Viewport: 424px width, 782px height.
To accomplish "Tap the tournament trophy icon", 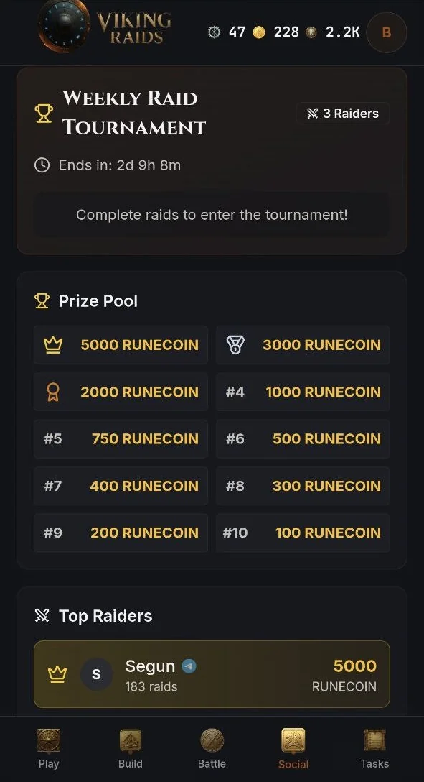I will [x=44, y=114].
